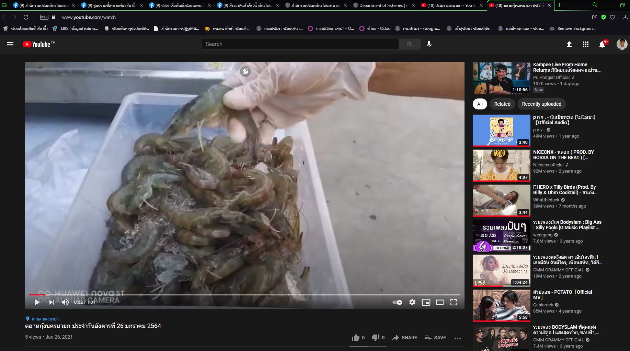Click the address bar URL
The width and height of the screenshot is (630, 351).
(89, 17)
